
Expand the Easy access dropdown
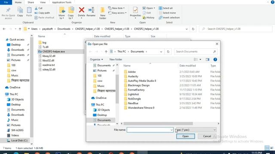(117, 13)
